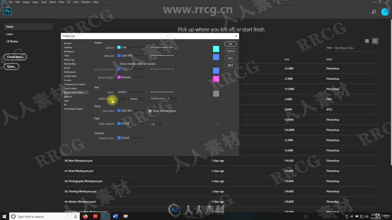Sort recent files by SIZE column
392x220 pixels.
click(287, 60)
